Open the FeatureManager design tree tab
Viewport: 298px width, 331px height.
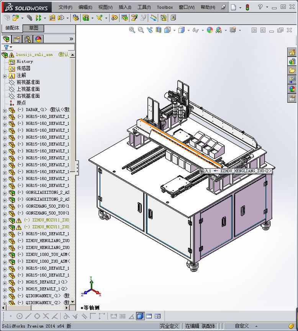click(7, 39)
